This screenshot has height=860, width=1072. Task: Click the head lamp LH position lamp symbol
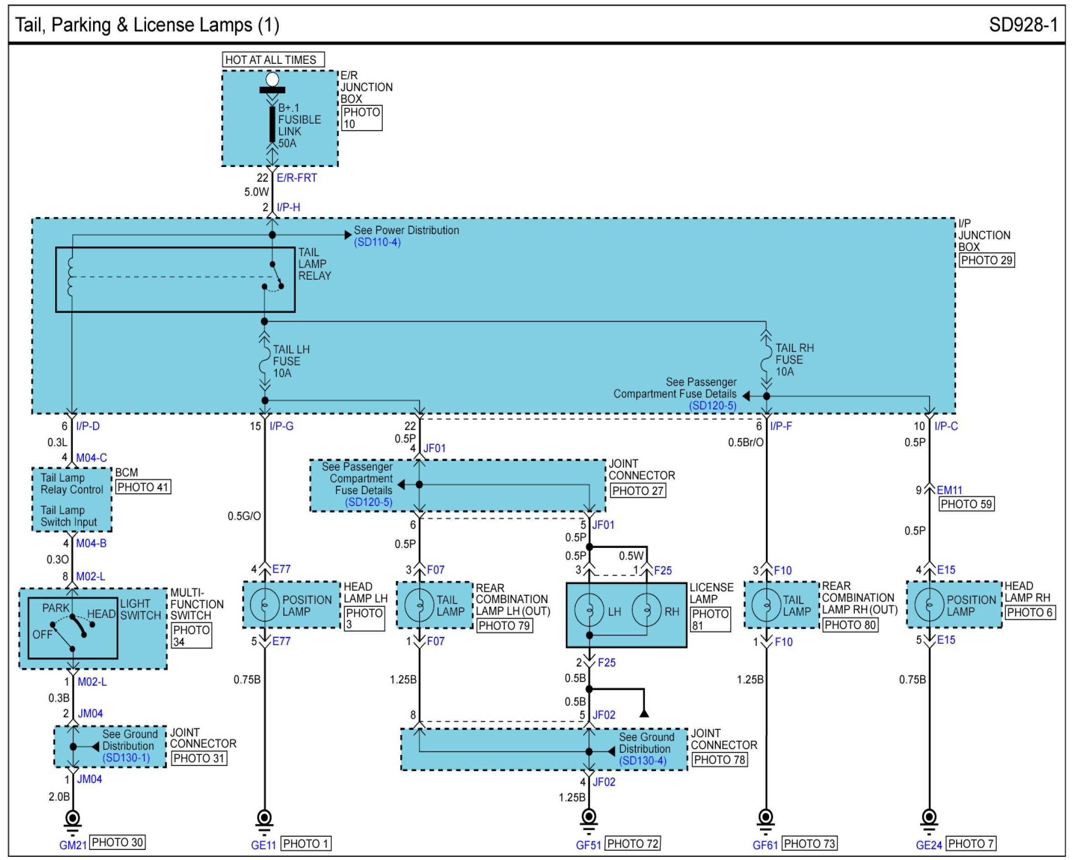(265, 605)
